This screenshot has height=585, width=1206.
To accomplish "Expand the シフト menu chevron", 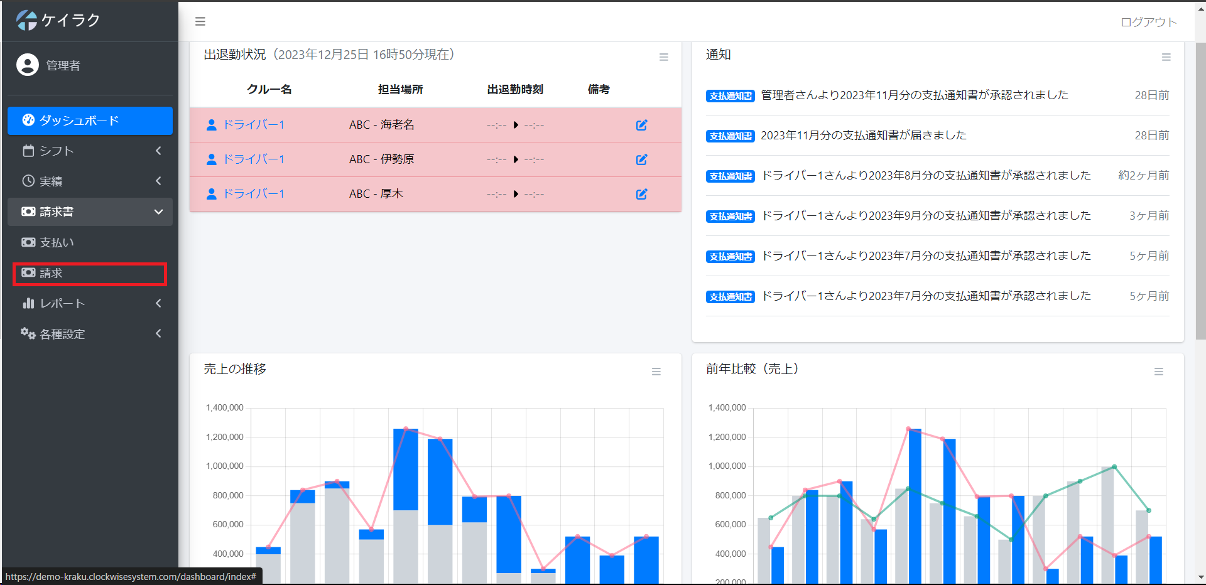I will point(158,151).
